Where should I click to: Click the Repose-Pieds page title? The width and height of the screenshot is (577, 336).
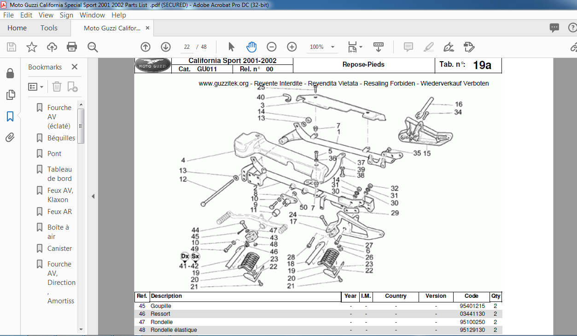tap(363, 64)
